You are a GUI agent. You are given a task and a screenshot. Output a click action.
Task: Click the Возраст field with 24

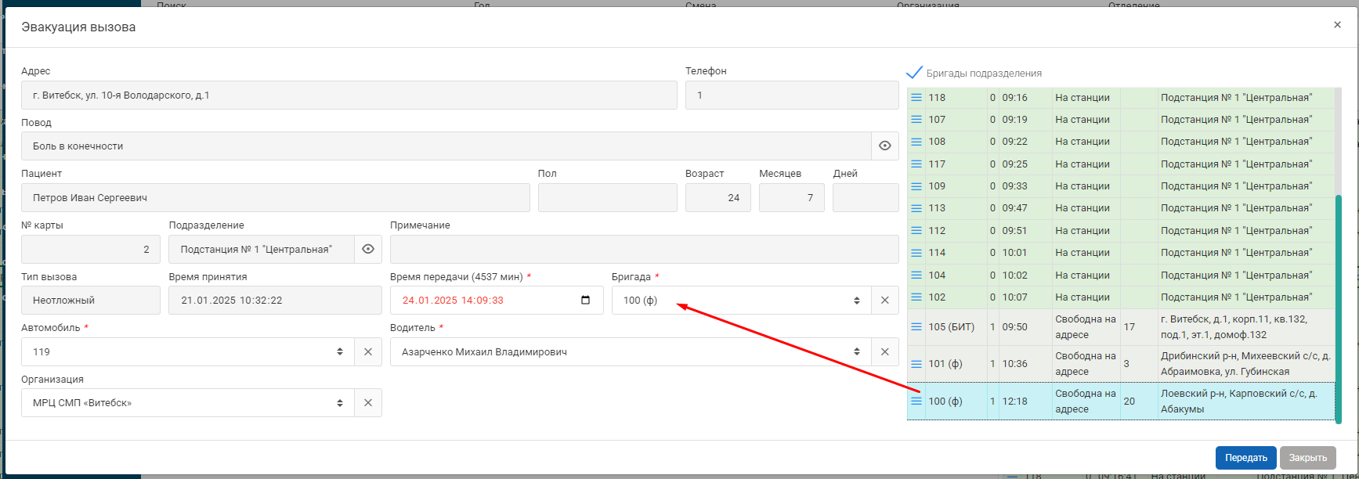(x=718, y=198)
